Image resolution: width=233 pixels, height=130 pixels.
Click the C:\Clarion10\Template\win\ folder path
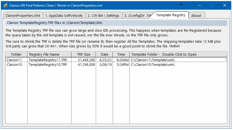pyautogui.click(x=153, y=64)
